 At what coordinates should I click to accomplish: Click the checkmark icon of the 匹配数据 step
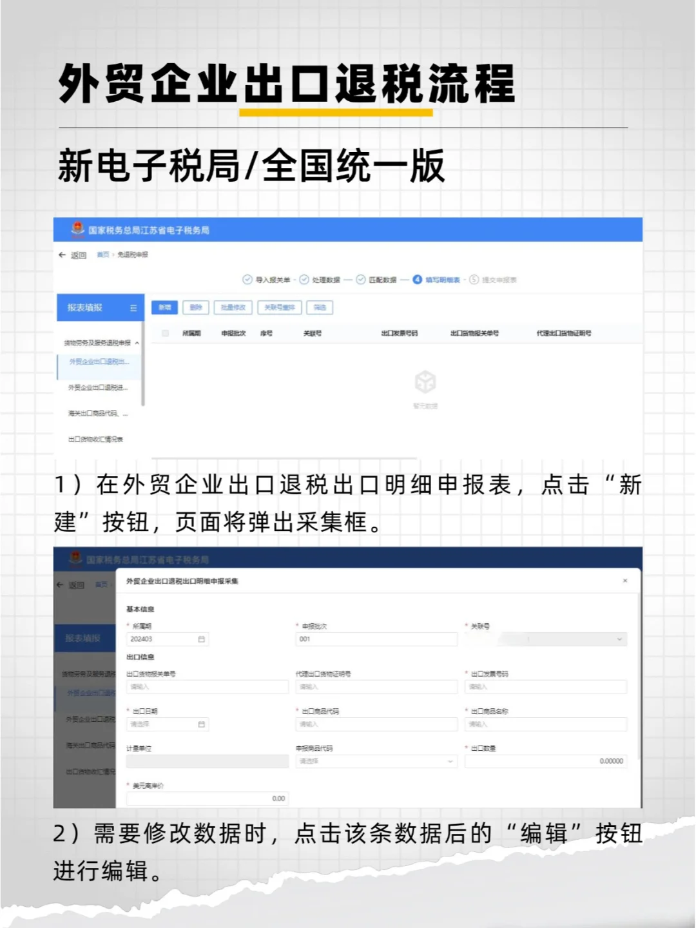click(x=360, y=278)
